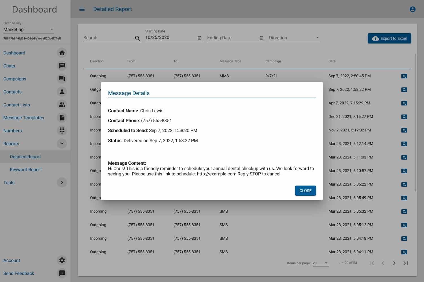Open the user account profile icon
424x282 pixels.
(412, 9)
